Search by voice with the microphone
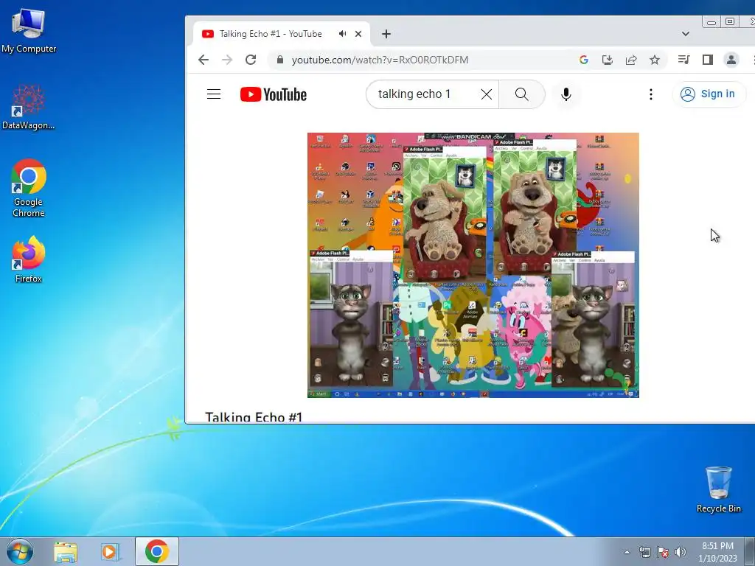 coord(566,94)
